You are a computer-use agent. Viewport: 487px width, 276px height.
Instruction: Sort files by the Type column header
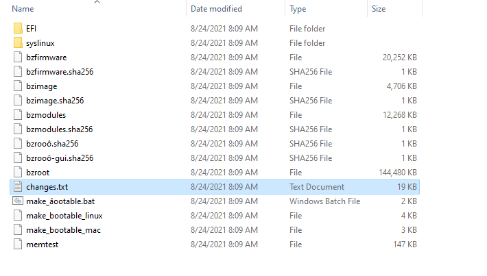[298, 9]
